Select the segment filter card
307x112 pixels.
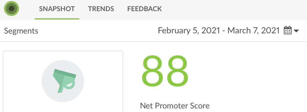click(63, 82)
